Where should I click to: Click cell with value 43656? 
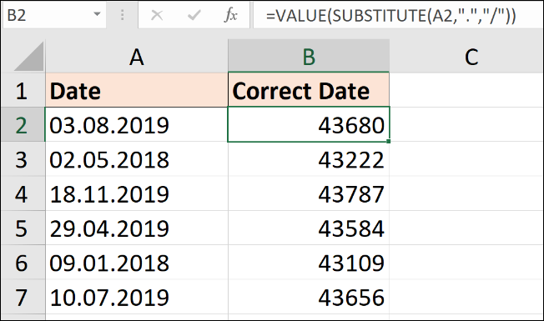click(309, 297)
